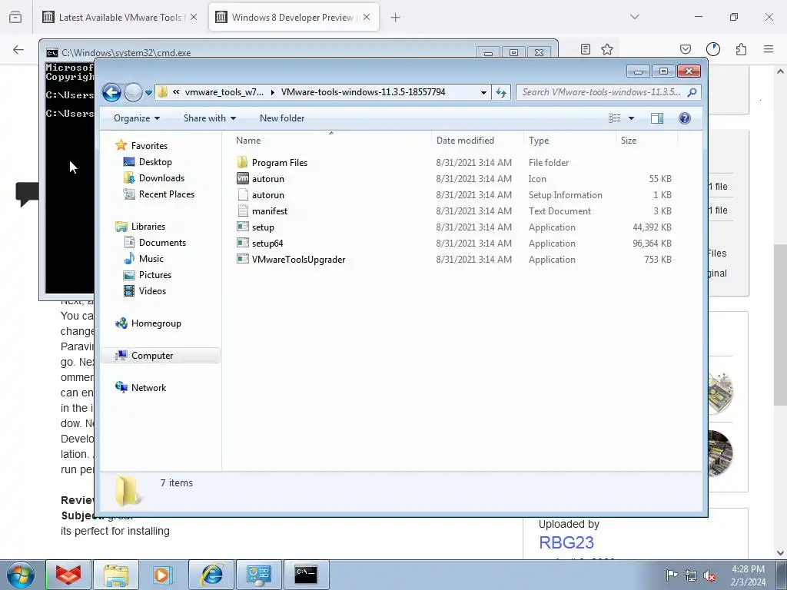The height and width of the screenshot is (590, 787).
Task: Open Documents library
Action: 162,242
